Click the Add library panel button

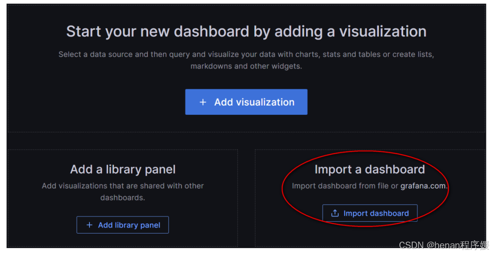pyautogui.click(x=123, y=225)
